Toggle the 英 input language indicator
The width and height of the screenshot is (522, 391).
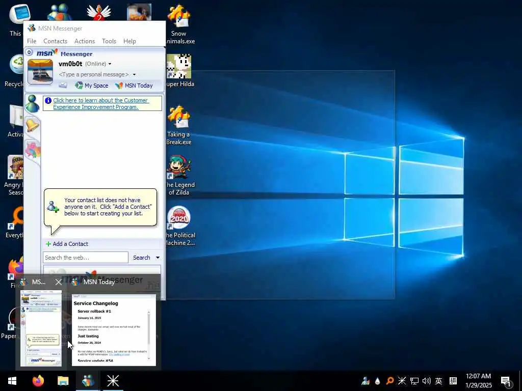tap(439, 381)
